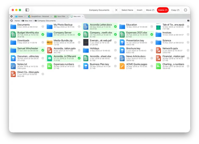
Task: Click the X to cancel selection mode
Action: pos(116,10)
